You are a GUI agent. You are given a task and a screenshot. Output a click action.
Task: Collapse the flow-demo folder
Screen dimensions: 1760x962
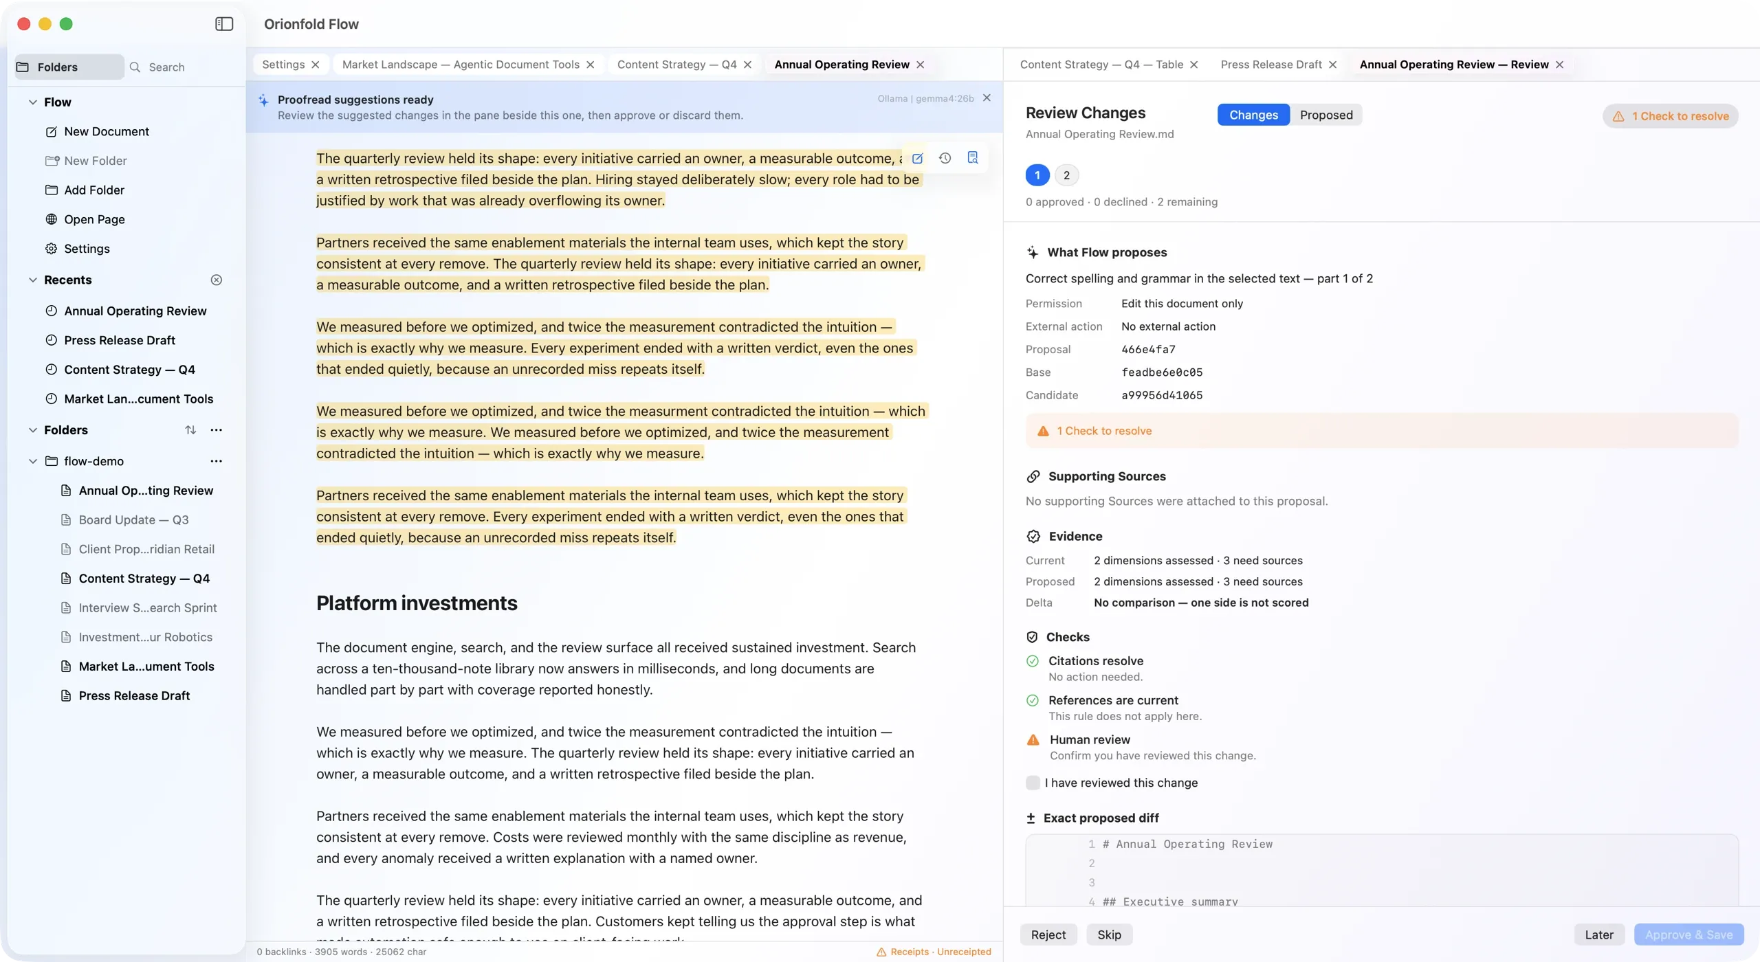pos(32,461)
